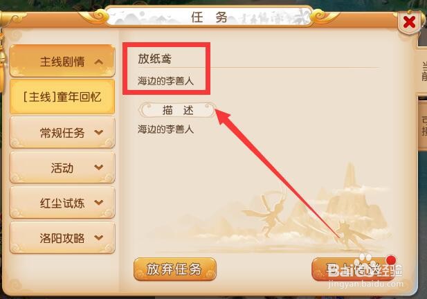Click 海边的李善人 text under description
This screenshot has width=427, height=299.
pos(165,129)
